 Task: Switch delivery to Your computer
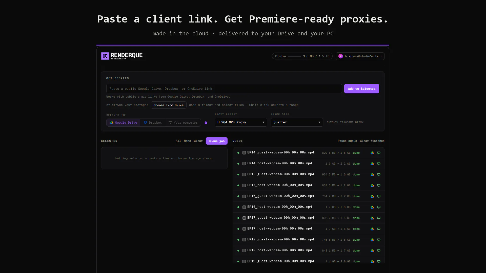click(183, 123)
